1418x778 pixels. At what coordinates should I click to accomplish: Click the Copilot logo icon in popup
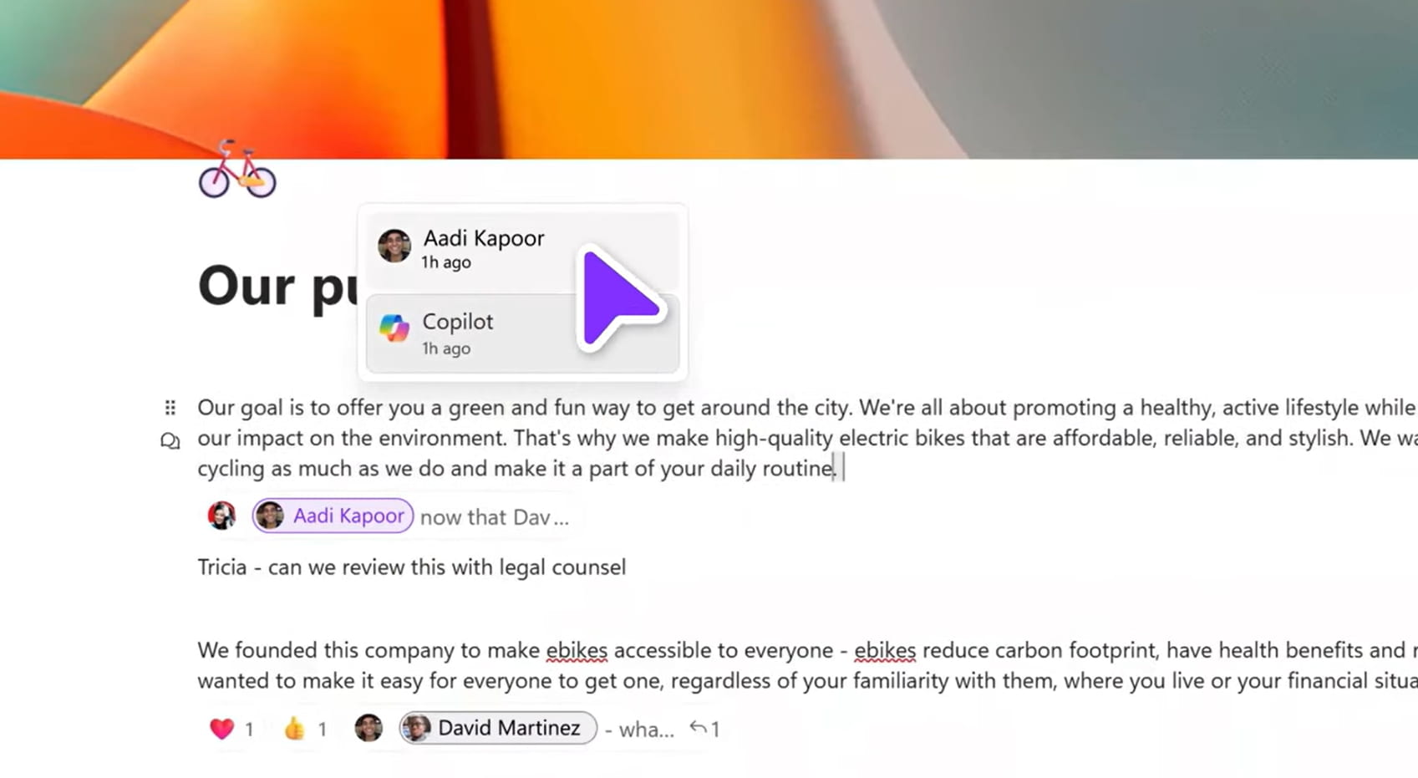pyautogui.click(x=394, y=328)
